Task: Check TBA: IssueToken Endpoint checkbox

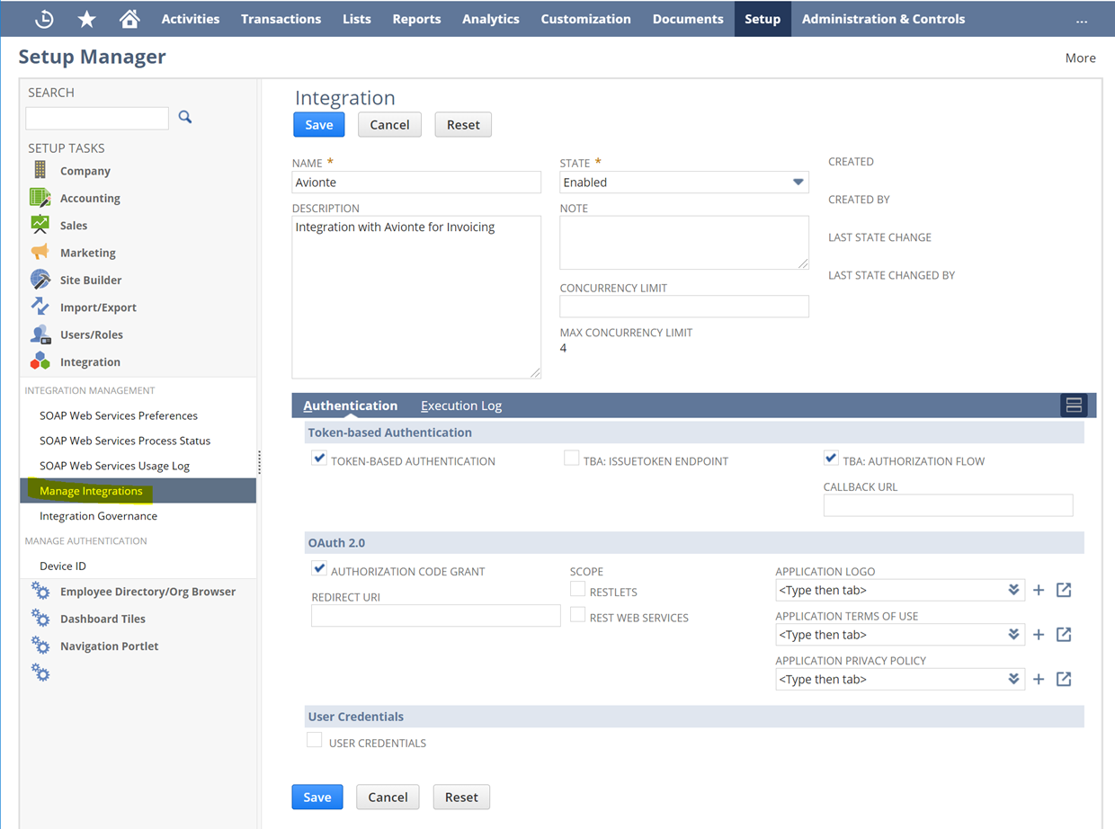Action: [571, 459]
